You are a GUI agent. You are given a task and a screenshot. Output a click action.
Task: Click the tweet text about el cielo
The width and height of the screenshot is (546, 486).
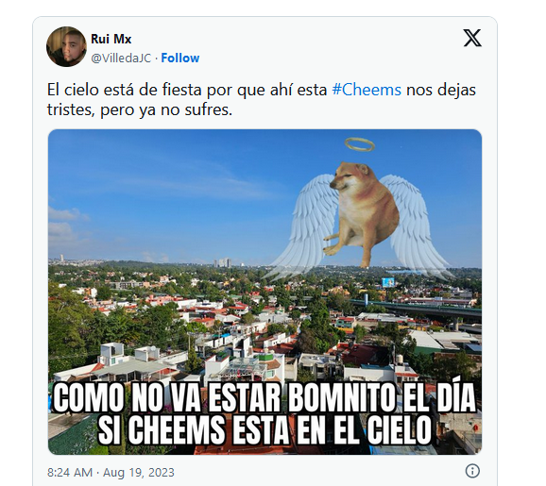[261, 100]
